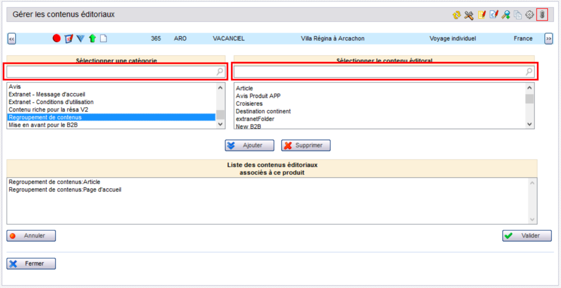Click the blue funnel question mark icon
This screenshot has height=288, width=561.
[x=81, y=38]
